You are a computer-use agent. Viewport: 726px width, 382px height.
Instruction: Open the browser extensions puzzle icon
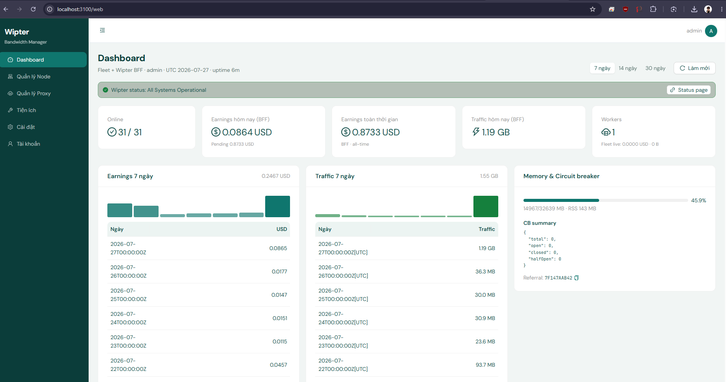click(653, 9)
